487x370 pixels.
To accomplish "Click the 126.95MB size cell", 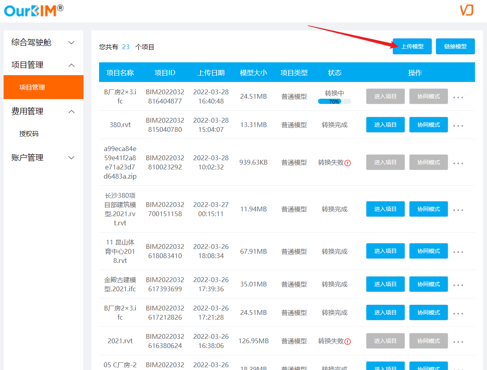I will point(253,341).
